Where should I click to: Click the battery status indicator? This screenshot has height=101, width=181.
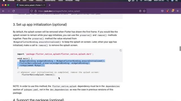[x=148, y=1]
